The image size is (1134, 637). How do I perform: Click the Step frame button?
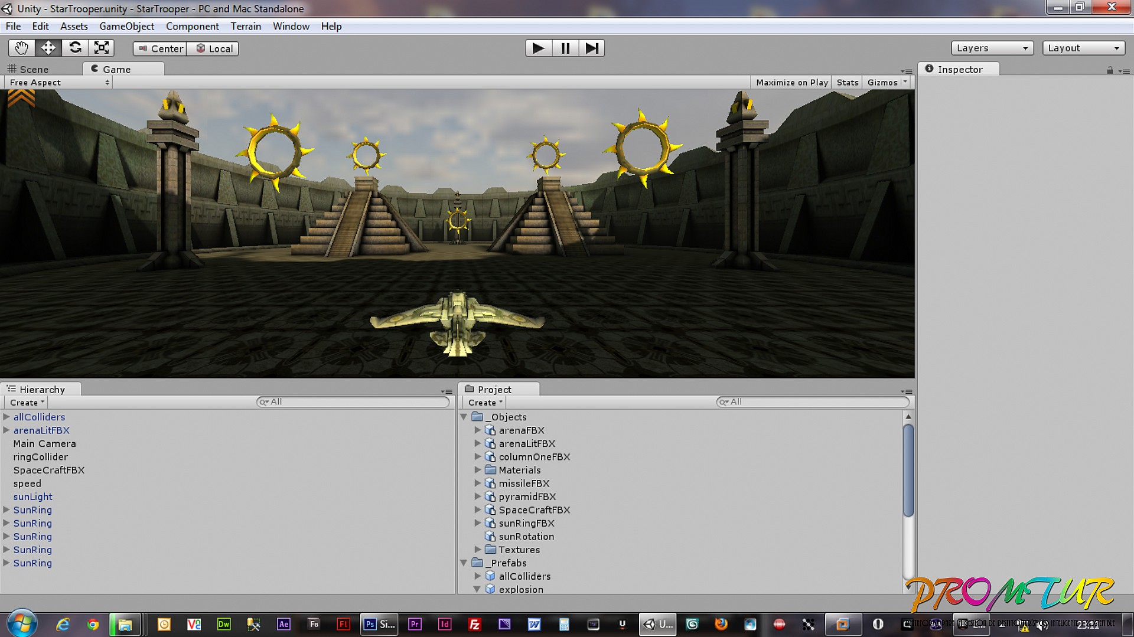(x=591, y=48)
